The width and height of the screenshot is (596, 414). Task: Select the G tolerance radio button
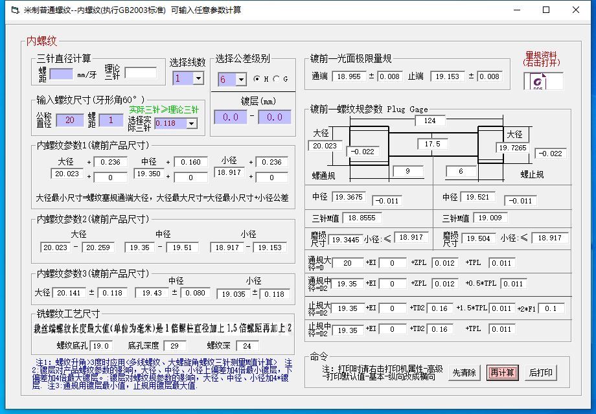point(277,78)
